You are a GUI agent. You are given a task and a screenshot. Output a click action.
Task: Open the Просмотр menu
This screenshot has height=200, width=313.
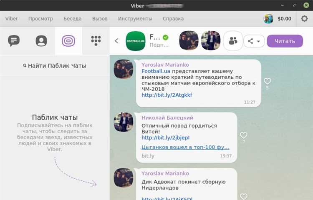click(x=40, y=19)
